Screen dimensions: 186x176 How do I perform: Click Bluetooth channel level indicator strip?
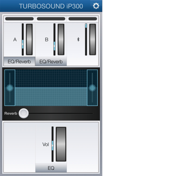point(86,39)
